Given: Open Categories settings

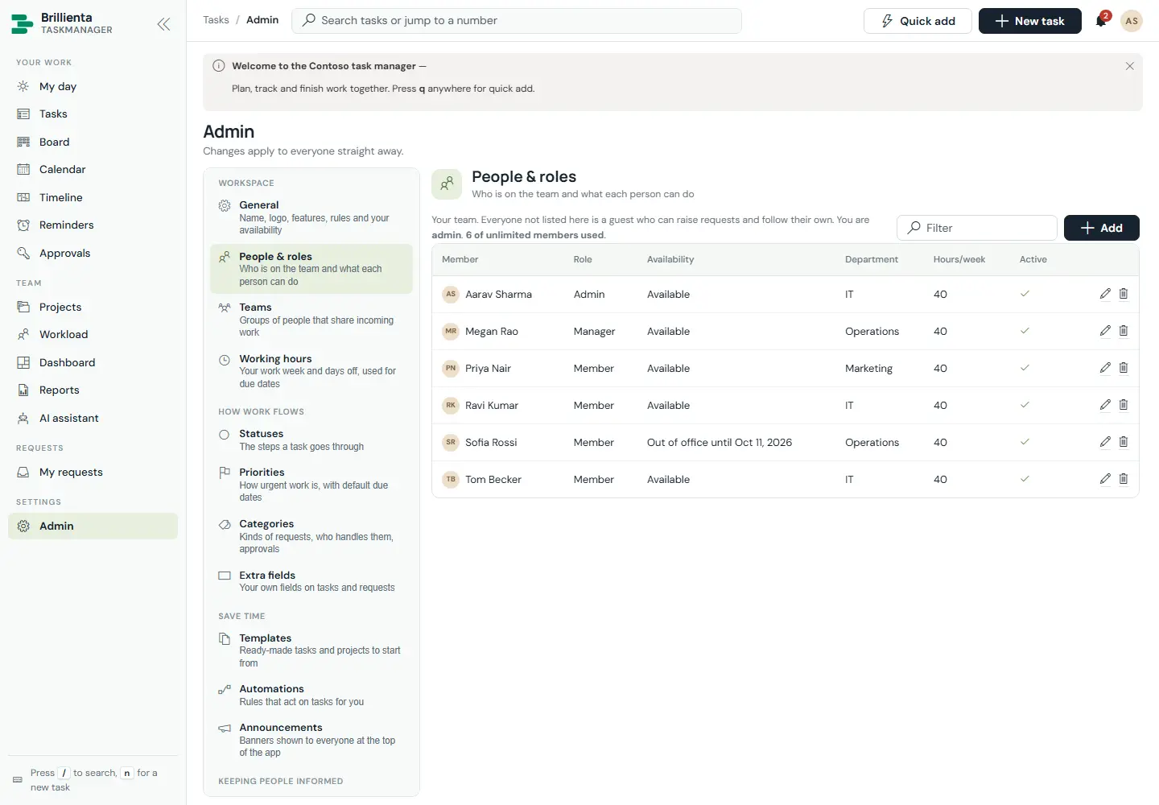Looking at the screenshot, I should coord(311,536).
